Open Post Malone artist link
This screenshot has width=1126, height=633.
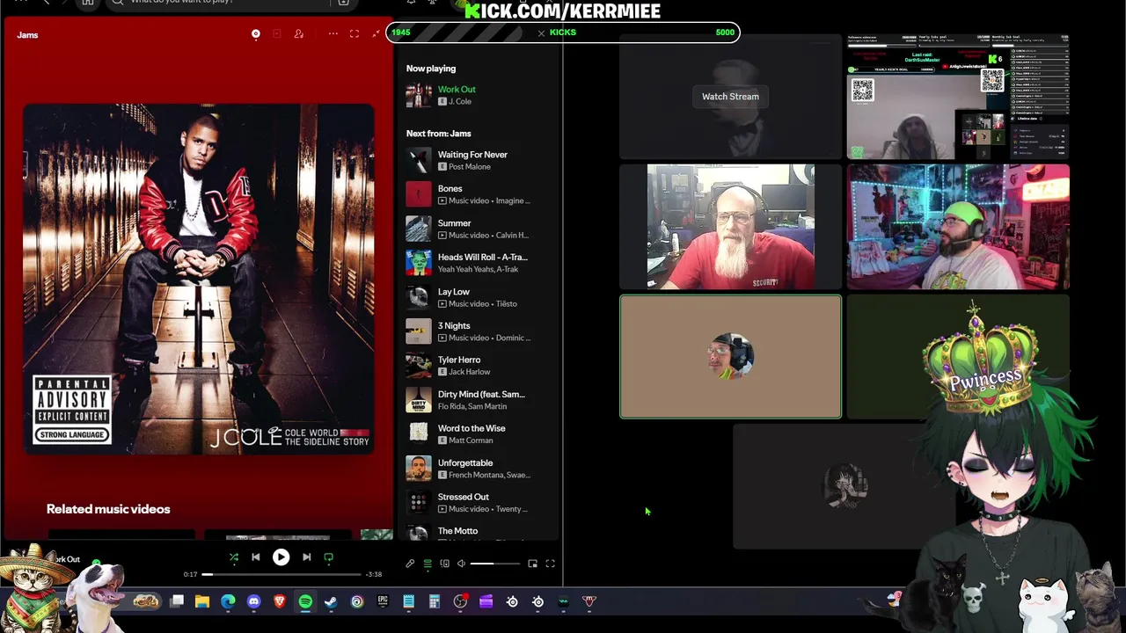470,167
